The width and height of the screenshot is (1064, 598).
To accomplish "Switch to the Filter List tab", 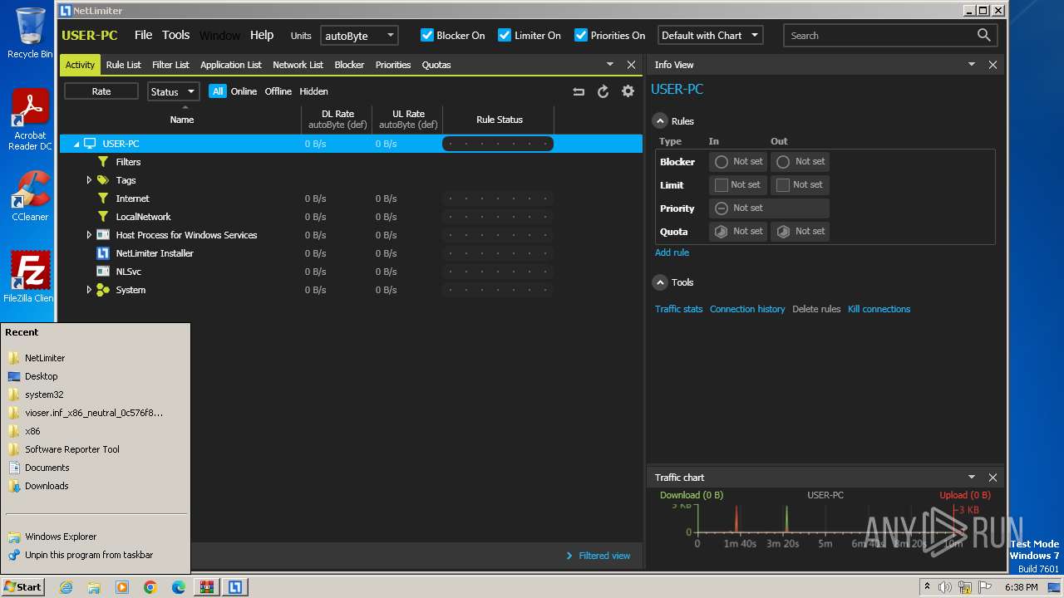I will click(x=170, y=65).
